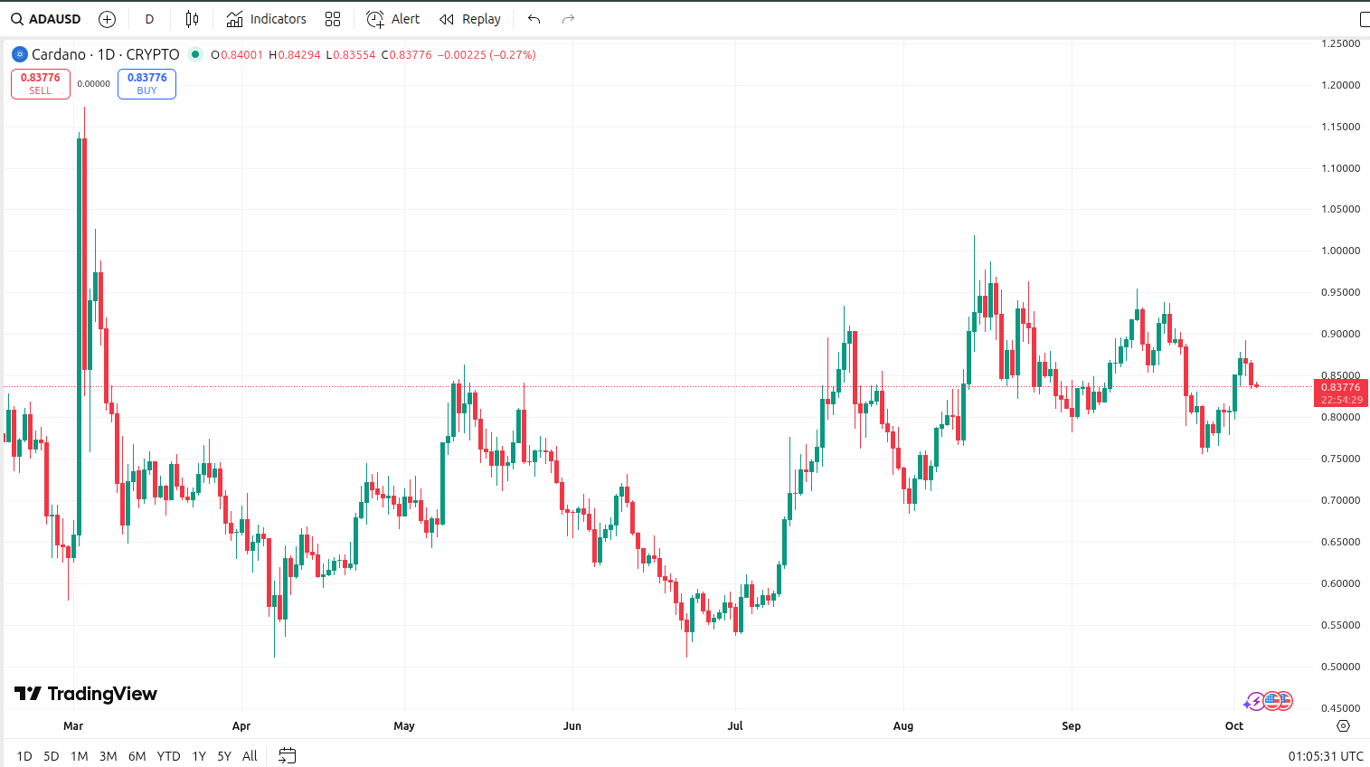Open the candlestick chart type menu
This screenshot has height=767, width=1370.
coord(192,19)
